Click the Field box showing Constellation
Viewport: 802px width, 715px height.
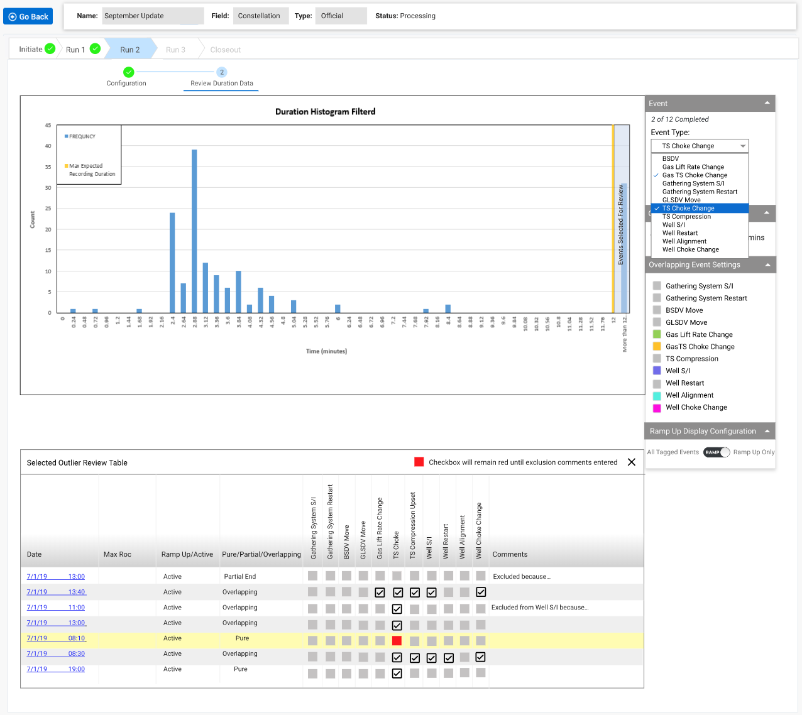[x=261, y=16]
